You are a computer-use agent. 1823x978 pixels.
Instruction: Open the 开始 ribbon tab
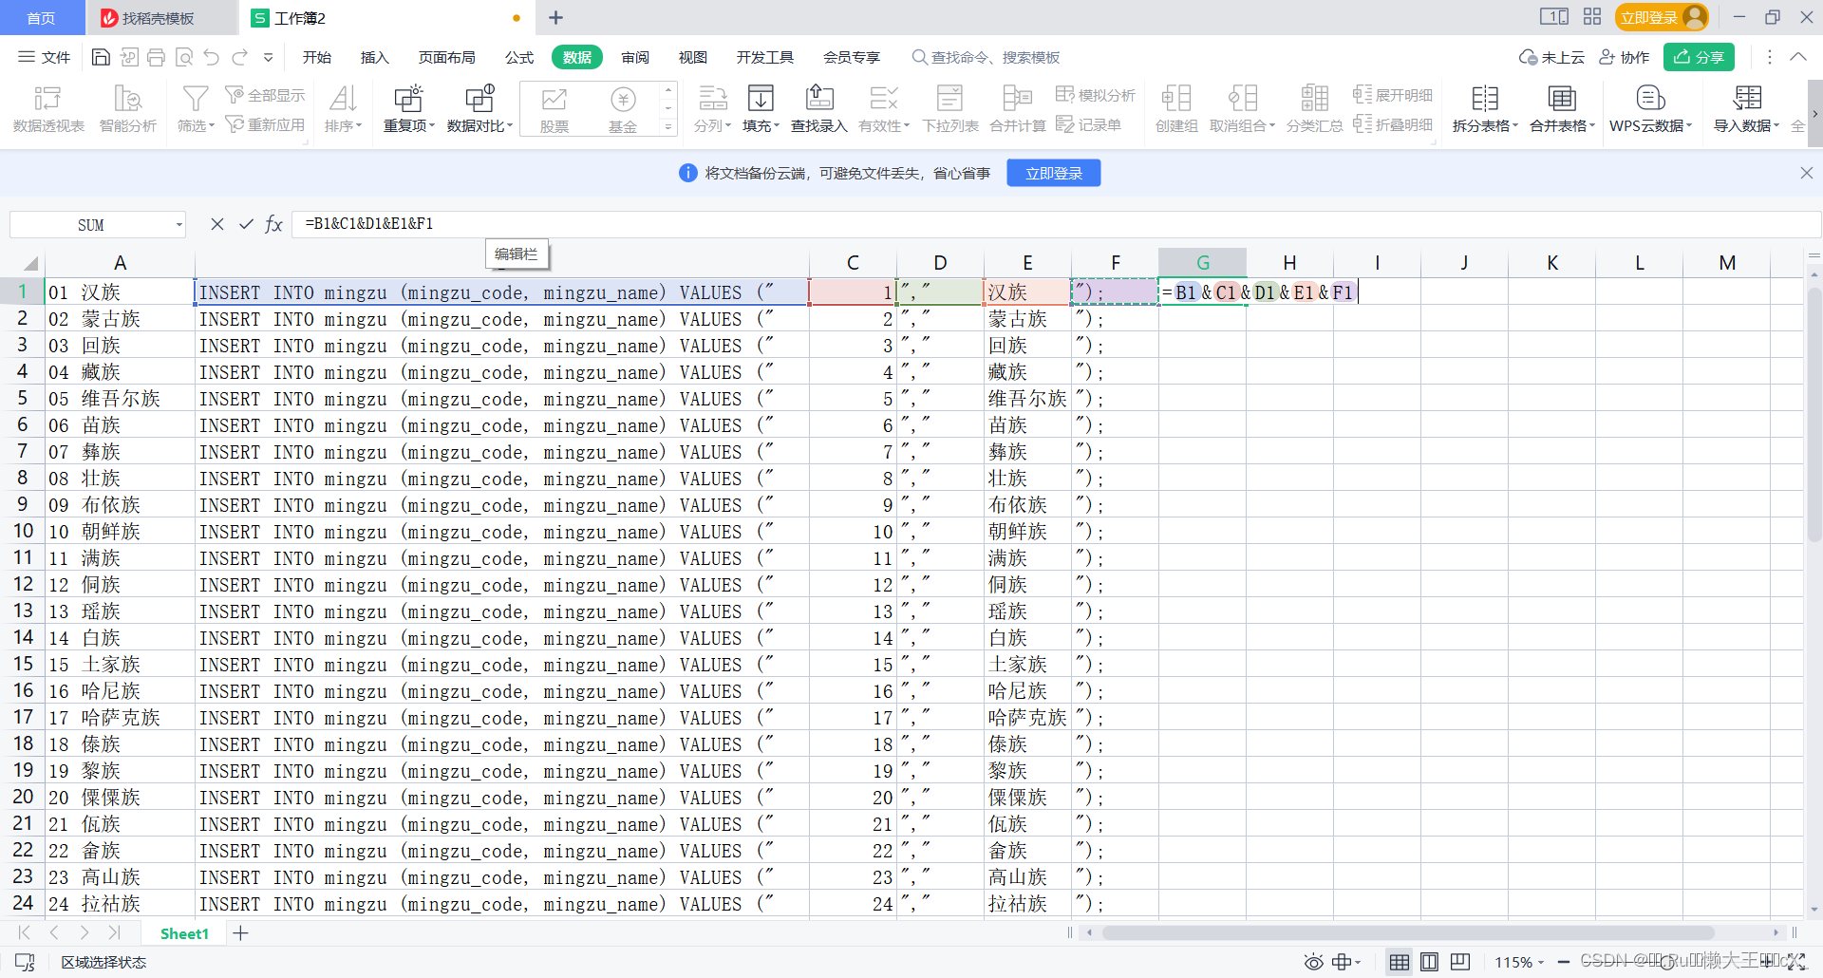(317, 58)
